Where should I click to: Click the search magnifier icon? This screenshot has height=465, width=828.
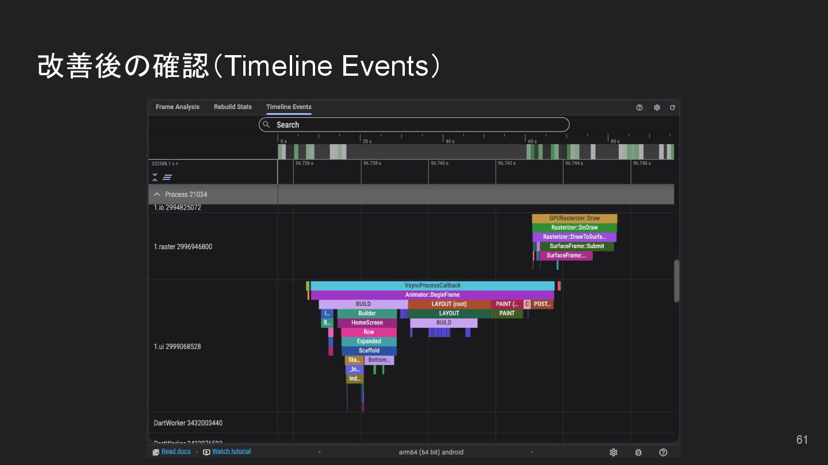tap(266, 125)
